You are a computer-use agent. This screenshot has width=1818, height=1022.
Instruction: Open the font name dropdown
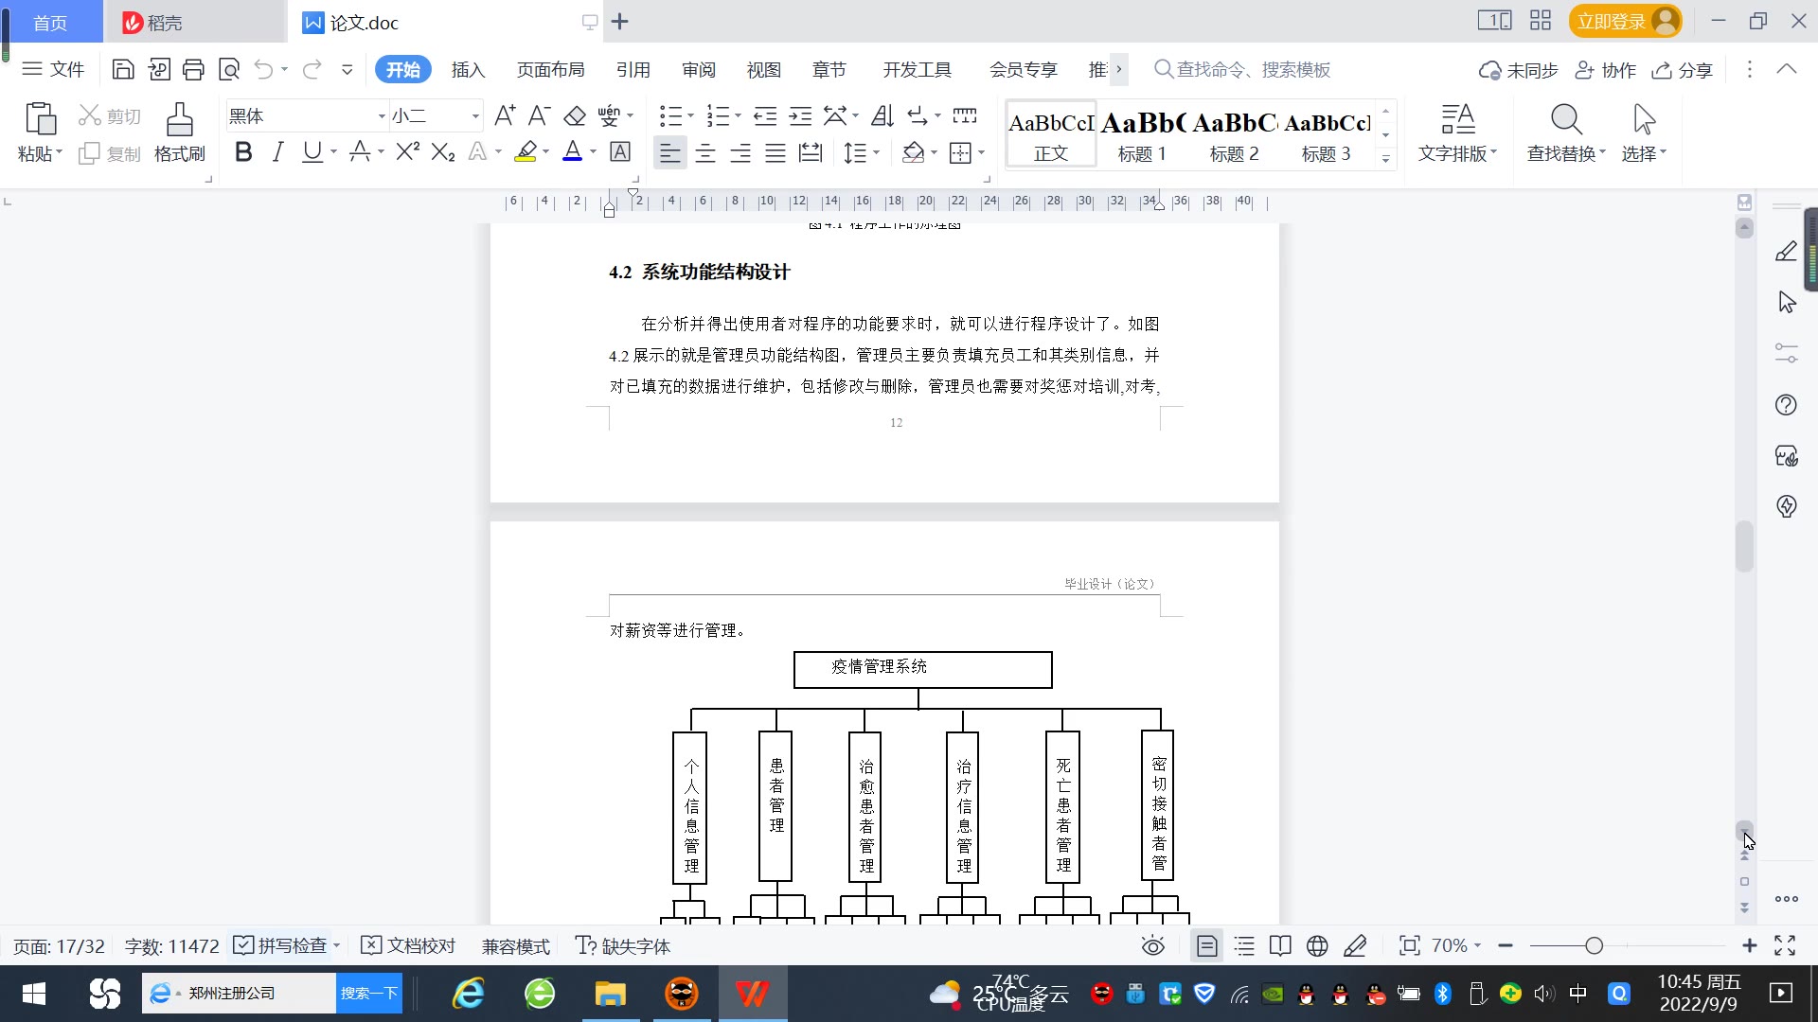click(x=382, y=116)
